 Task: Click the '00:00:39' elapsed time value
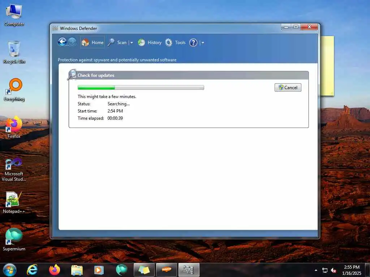115,118
